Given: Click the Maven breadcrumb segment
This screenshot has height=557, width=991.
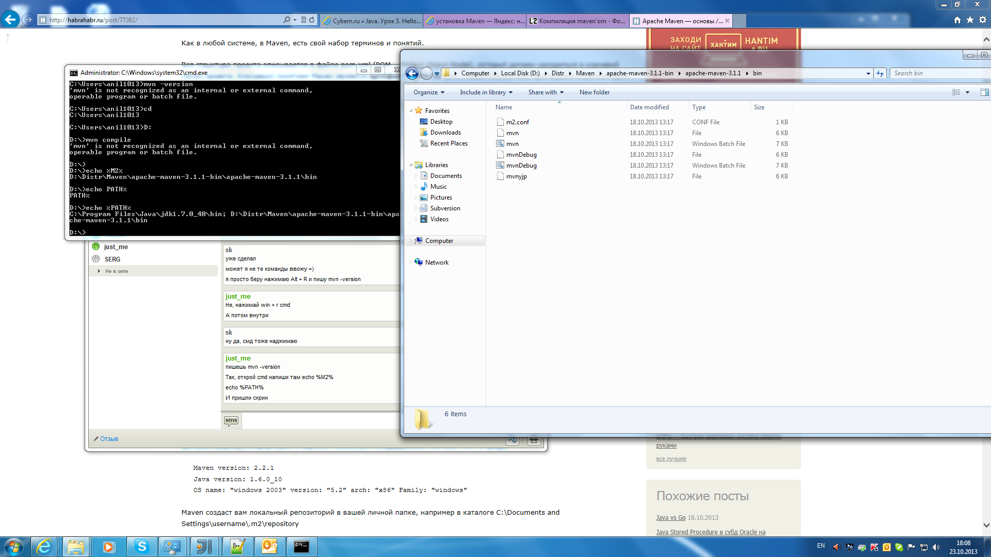Looking at the screenshot, I should point(585,73).
